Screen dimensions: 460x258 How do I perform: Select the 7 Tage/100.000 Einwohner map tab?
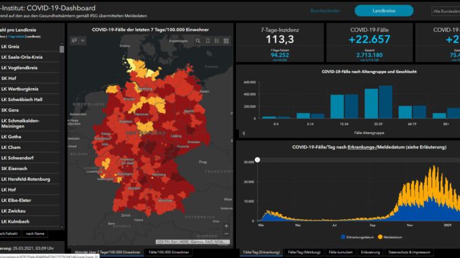point(107,252)
